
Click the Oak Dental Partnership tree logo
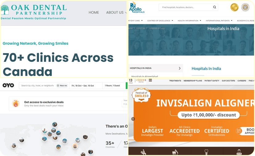pos(5,10)
